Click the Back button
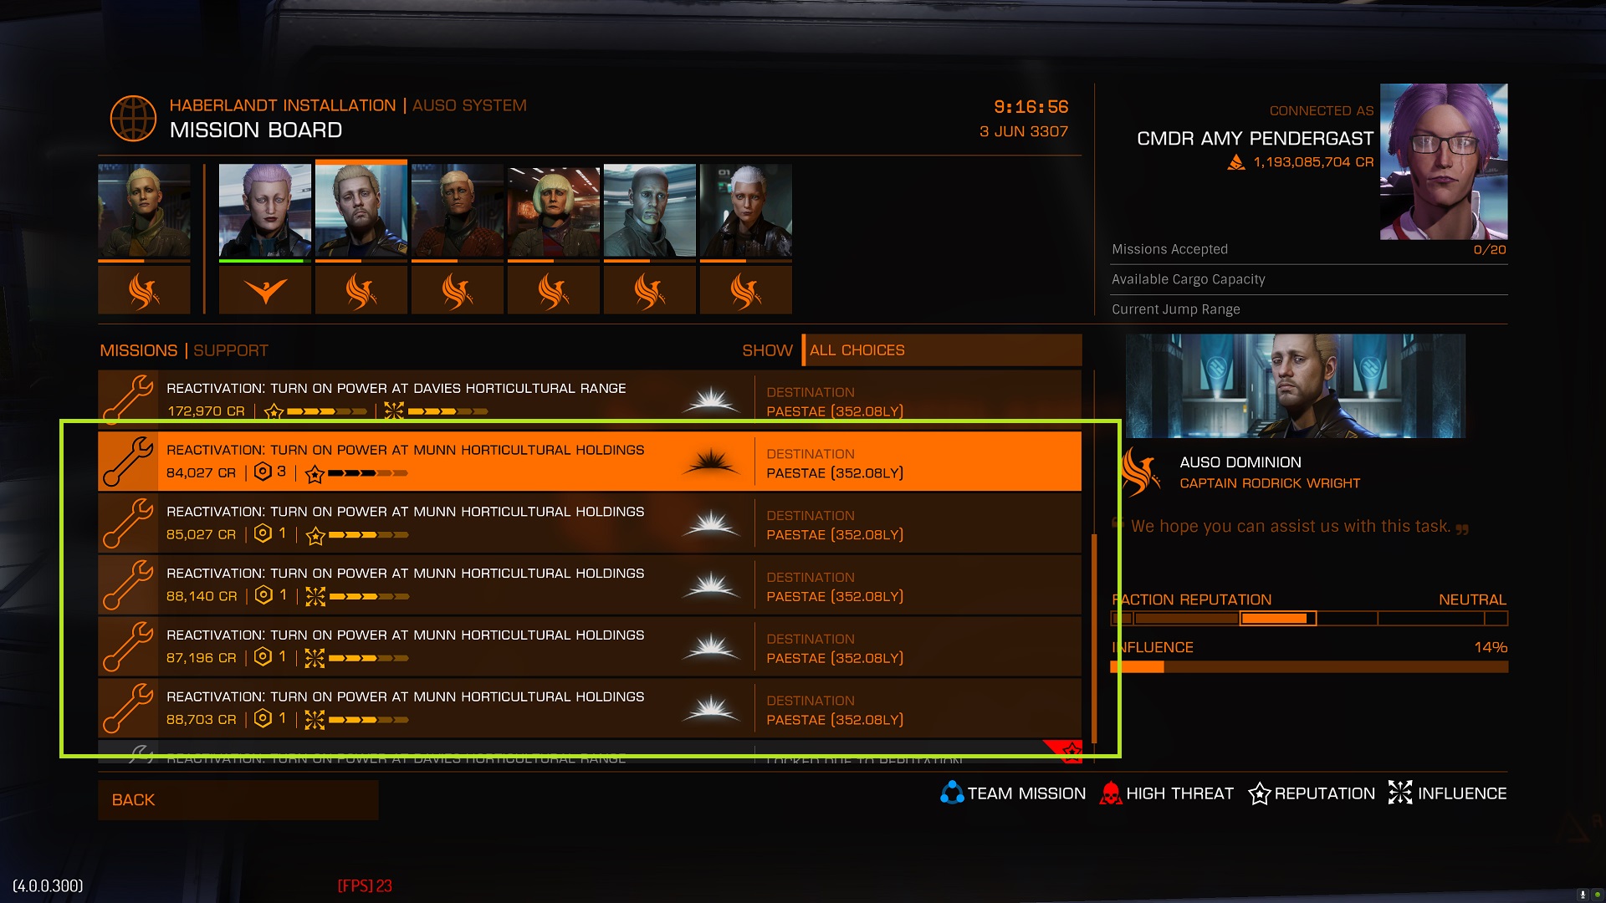1606x903 pixels. (238, 800)
